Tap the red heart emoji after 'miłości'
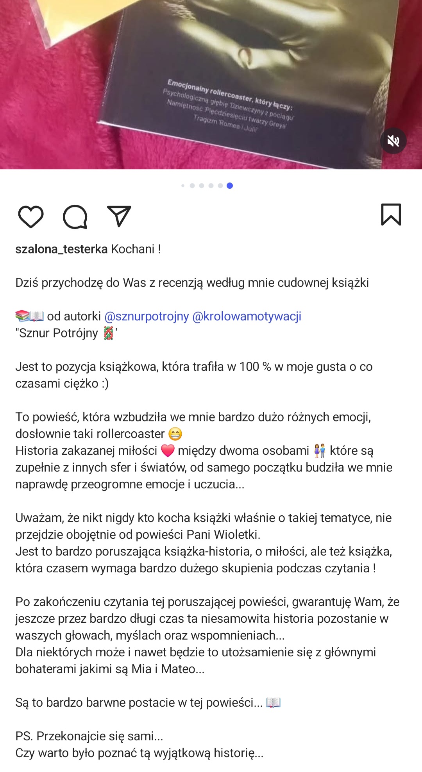 [x=168, y=450]
